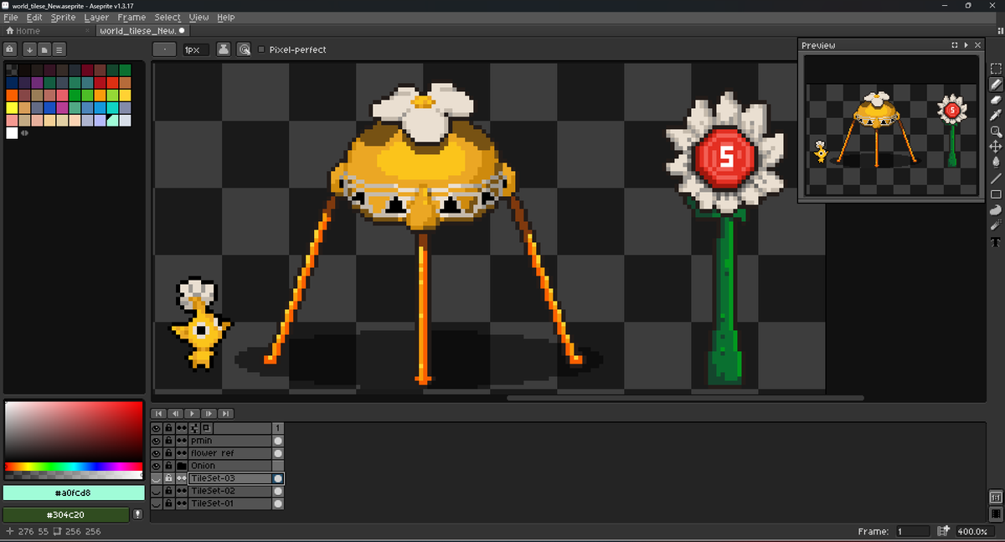Open the Select menu
This screenshot has height=542, width=1005.
click(x=167, y=17)
